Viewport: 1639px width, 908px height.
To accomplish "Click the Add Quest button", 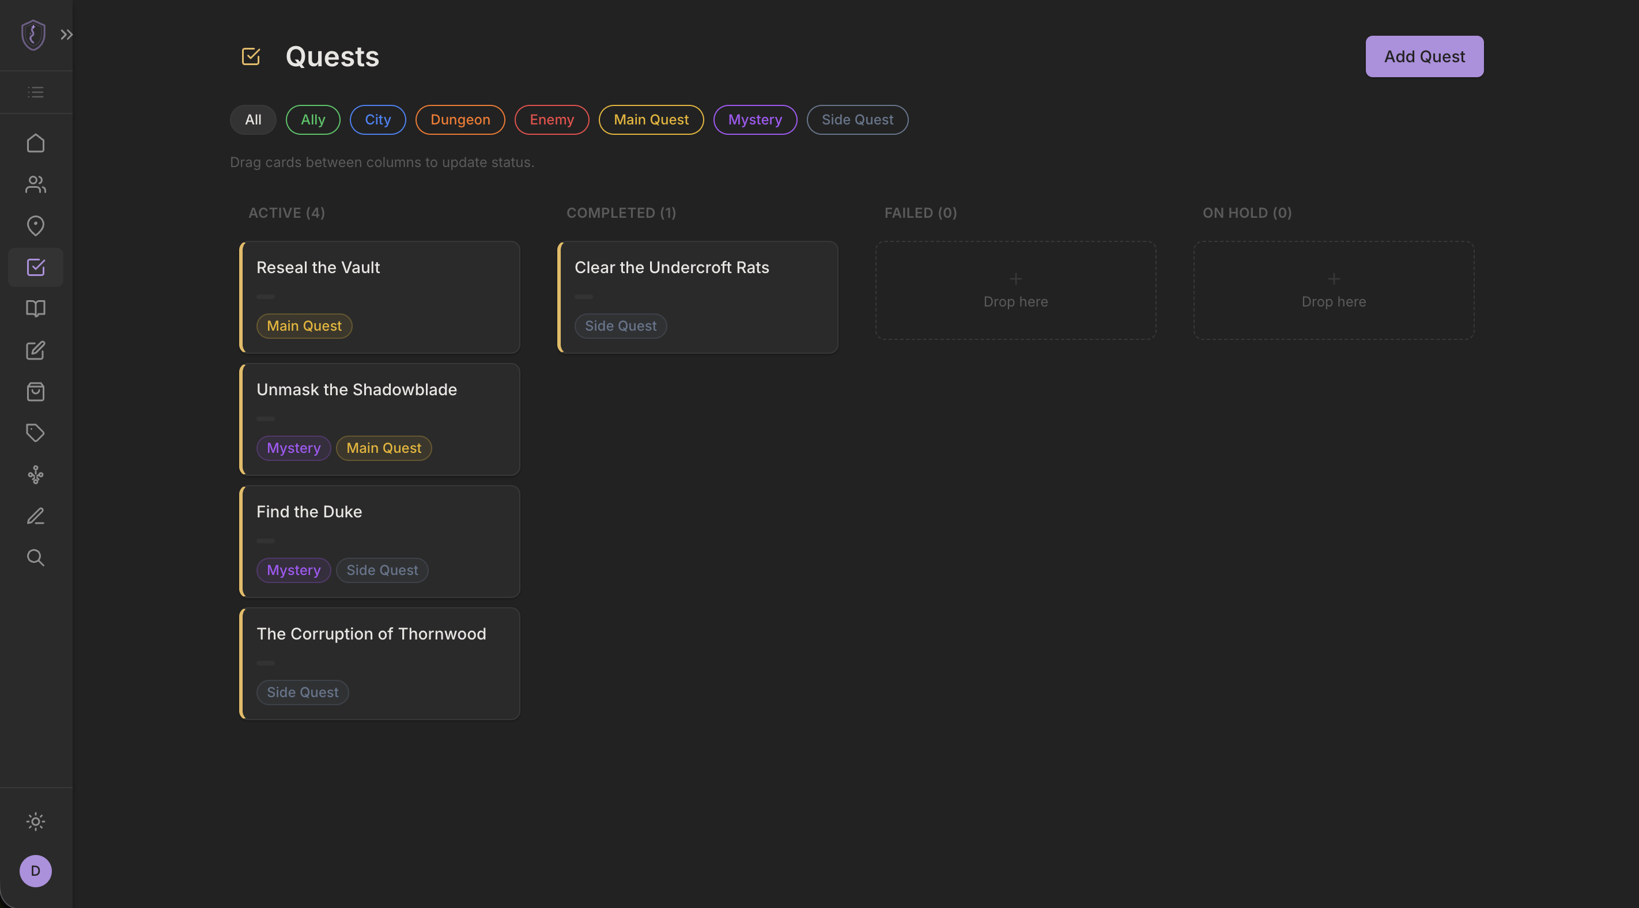I will pos(1424,56).
